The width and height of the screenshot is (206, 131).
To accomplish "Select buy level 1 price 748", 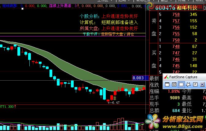I will [x=176, y=46].
